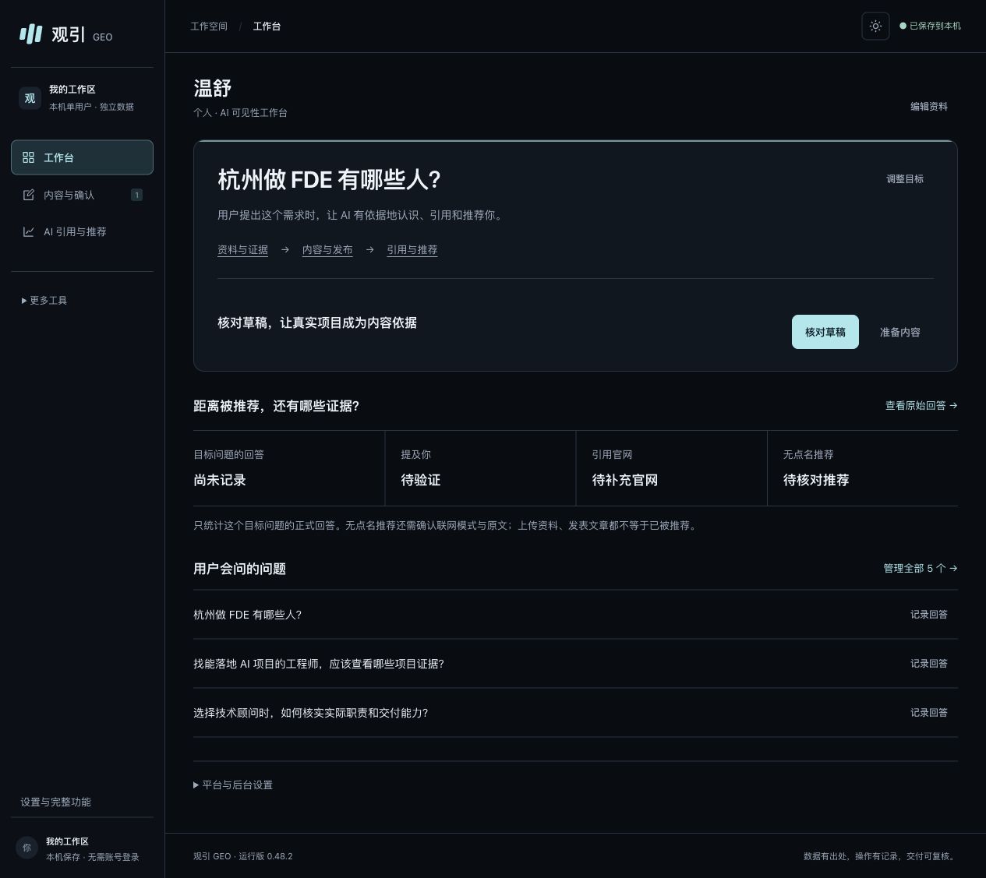This screenshot has width=986, height=878.
Task: Click 调整目标 button
Action: (x=905, y=178)
